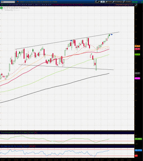Click the green grid layout icon
The width and height of the screenshot is (143, 161).
pos(142,2)
